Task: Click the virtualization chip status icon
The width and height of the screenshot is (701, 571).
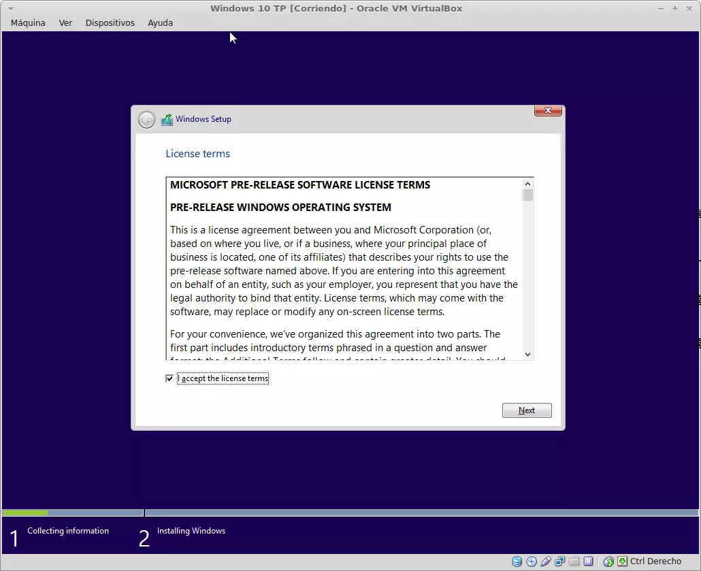Action: (x=588, y=561)
